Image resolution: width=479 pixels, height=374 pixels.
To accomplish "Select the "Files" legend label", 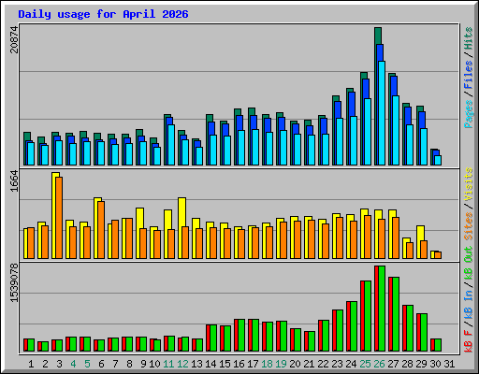I will point(468,75).
